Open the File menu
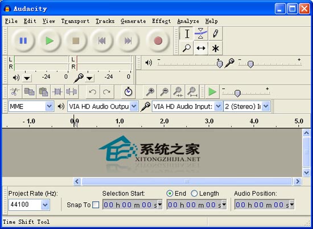 pos(11,21)
